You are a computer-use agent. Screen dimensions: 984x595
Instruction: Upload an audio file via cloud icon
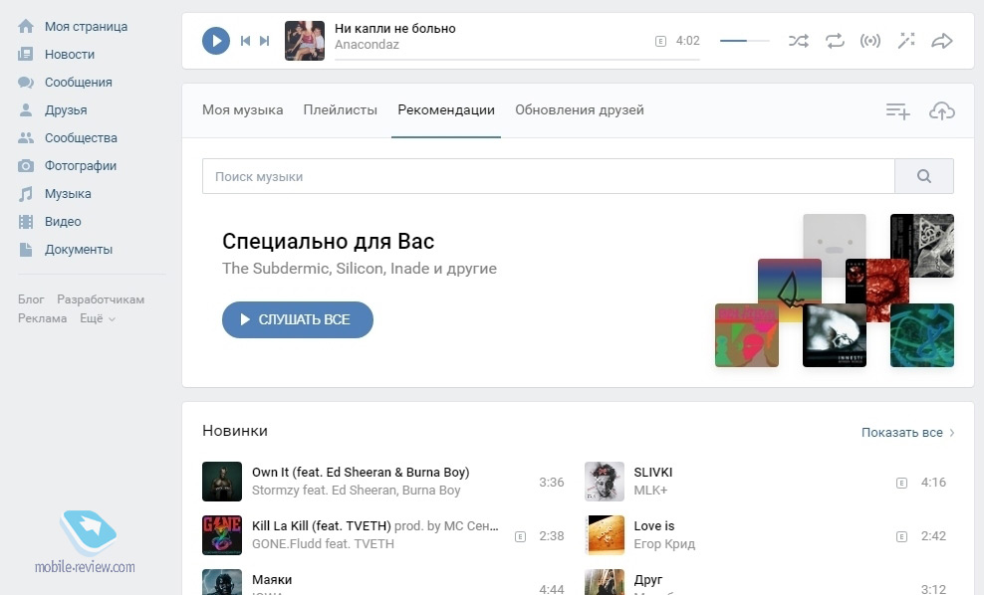pos(942,111)
